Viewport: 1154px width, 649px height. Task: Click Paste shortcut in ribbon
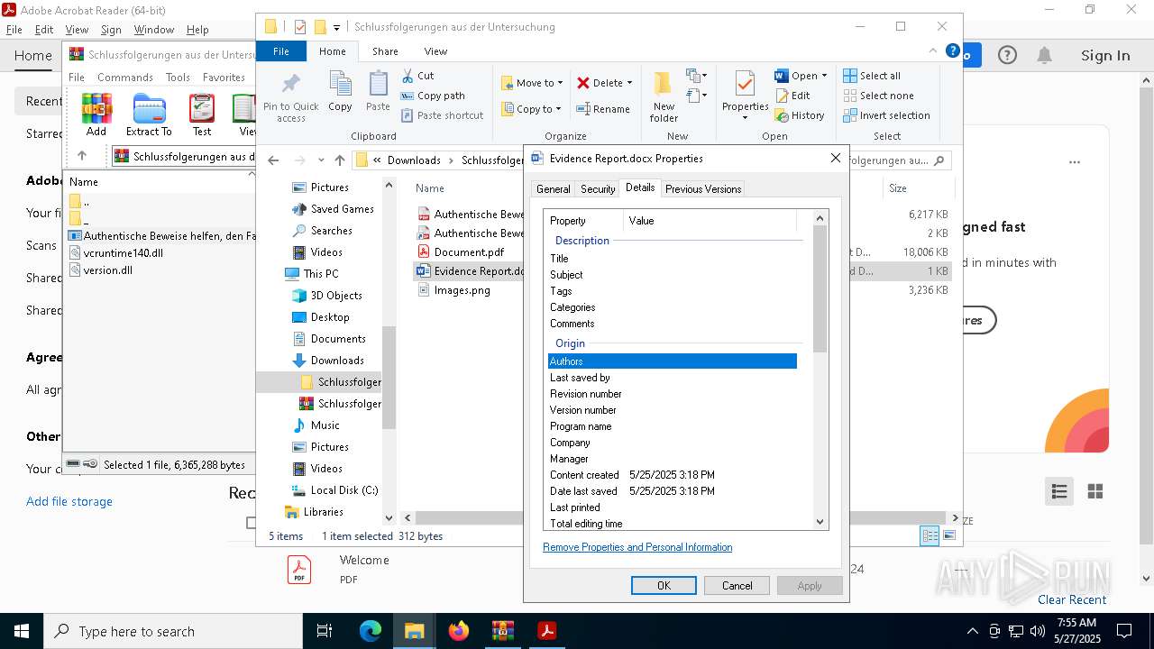pos(442,115)
